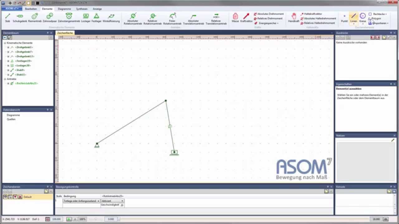Stop the simulation playback
The height and width of the screenshot is (224, 399).
(x=75, y=219)
